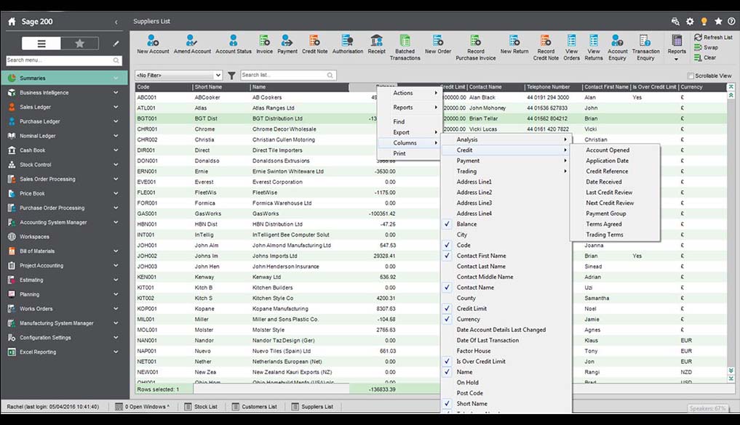Open the Receipt tool
The image size is (740, 425).
click(376, 44)
